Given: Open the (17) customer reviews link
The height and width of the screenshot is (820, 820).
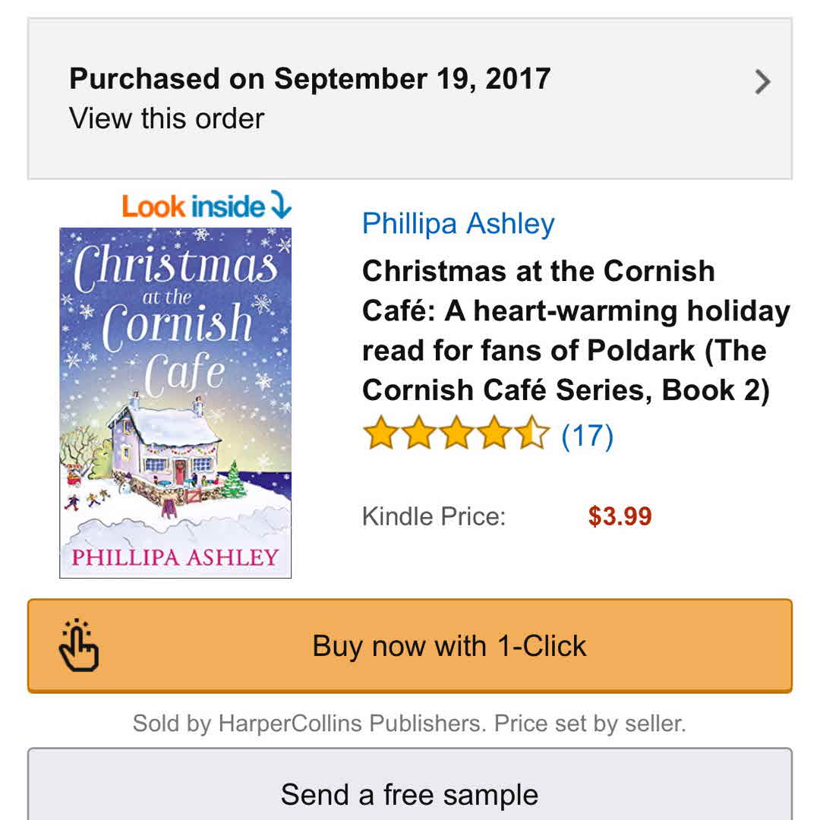Looking at the screenshot, I should (587, 436).
